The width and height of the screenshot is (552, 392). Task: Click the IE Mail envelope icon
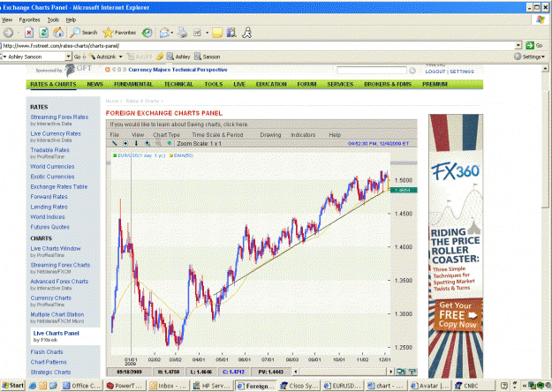pyautogui.click(x=164, y=33)
